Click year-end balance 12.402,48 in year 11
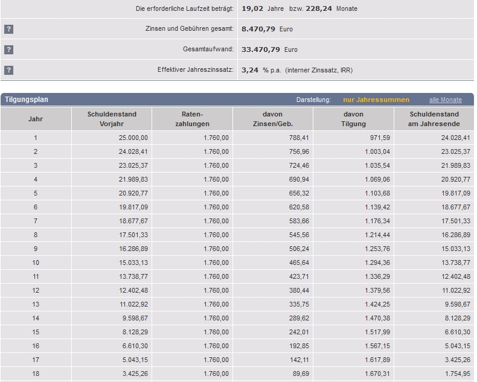 point(456,276)
